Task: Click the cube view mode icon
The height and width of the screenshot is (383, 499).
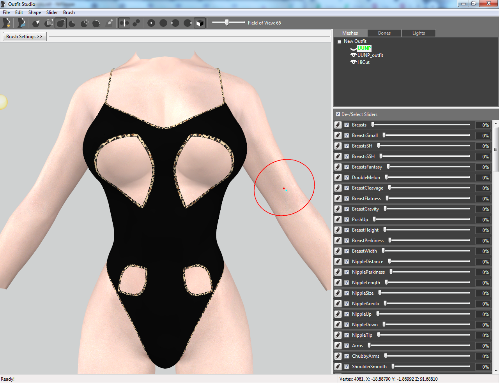Action: [x=200, y=23]
